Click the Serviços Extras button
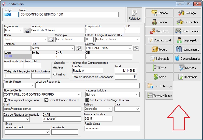 coord(159,95)
